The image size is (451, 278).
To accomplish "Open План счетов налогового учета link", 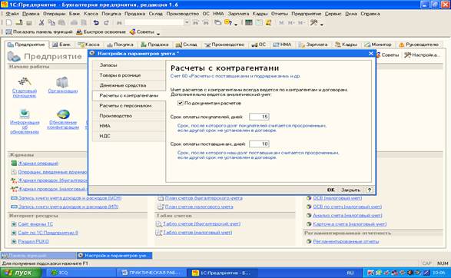I will (x=199, y=207).
